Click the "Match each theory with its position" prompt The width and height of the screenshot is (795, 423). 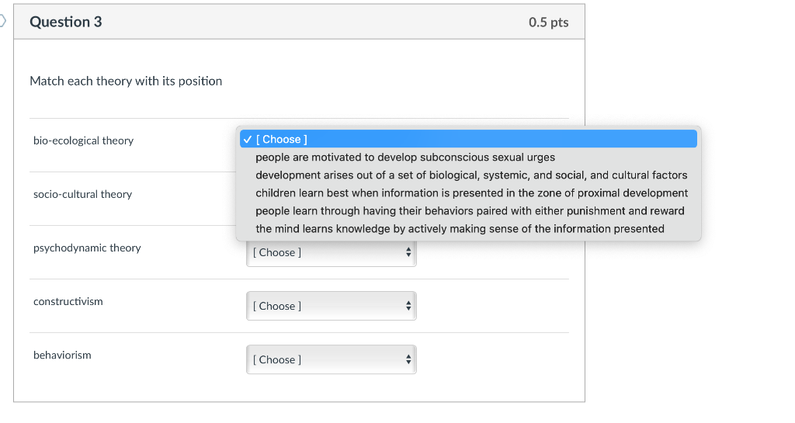click(126, 81)
